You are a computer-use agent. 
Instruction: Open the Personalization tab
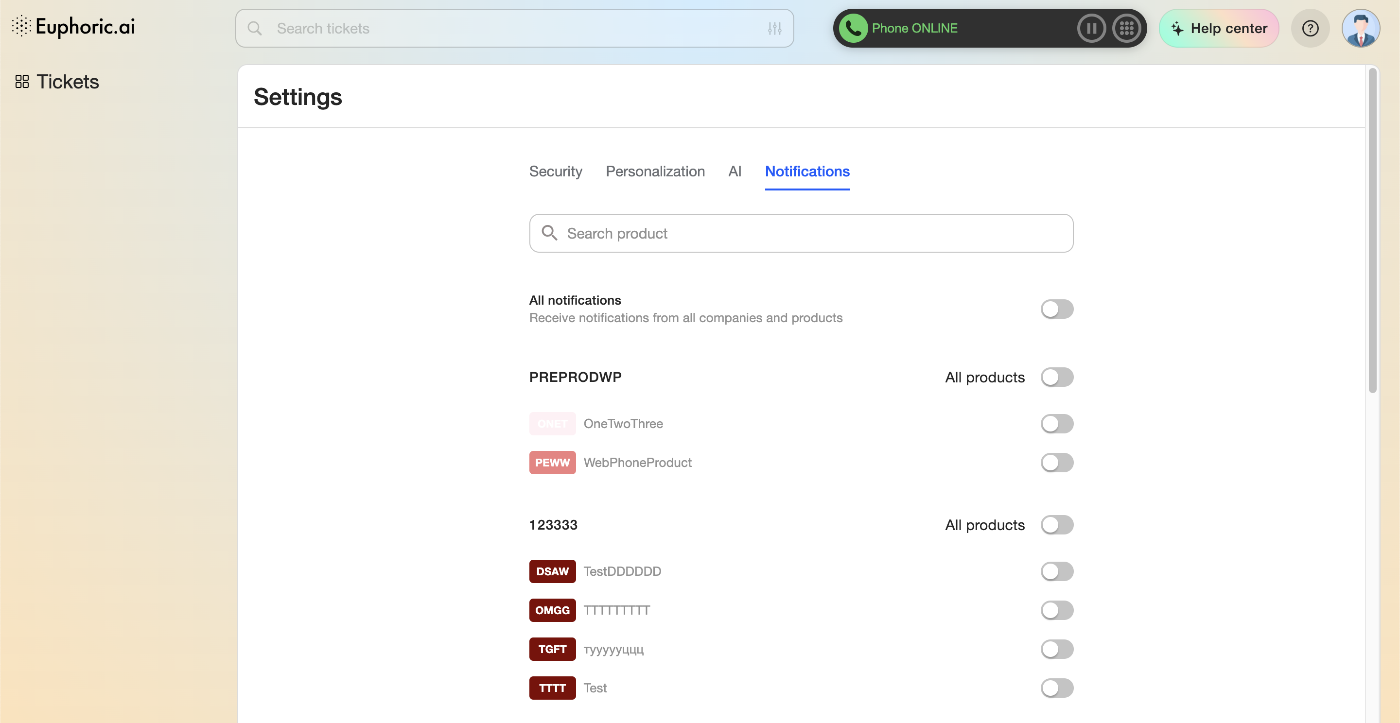click(655, 172)
